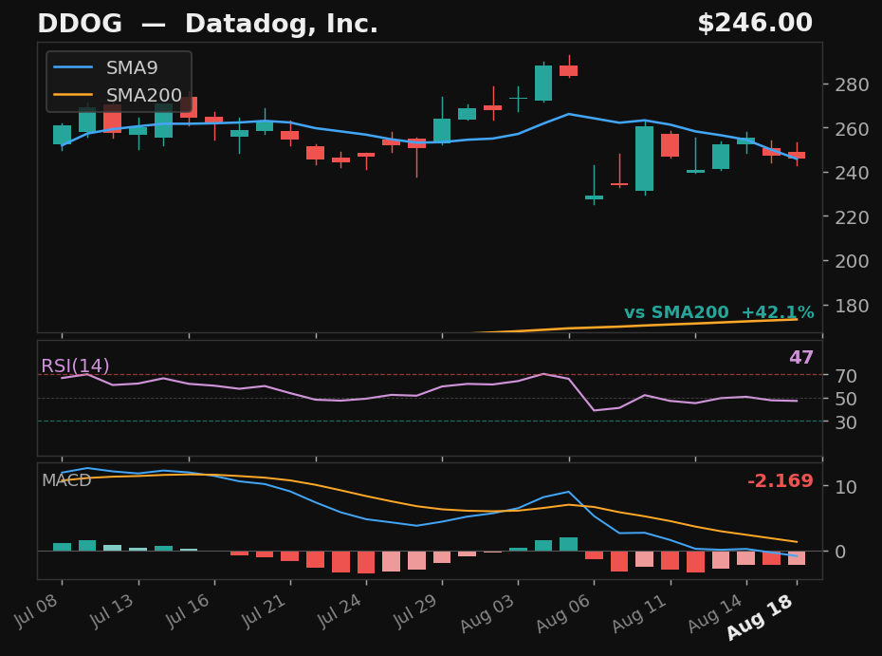Click the RSI 30 axis label
Screen dimensions: 882x656
[845, 422]
